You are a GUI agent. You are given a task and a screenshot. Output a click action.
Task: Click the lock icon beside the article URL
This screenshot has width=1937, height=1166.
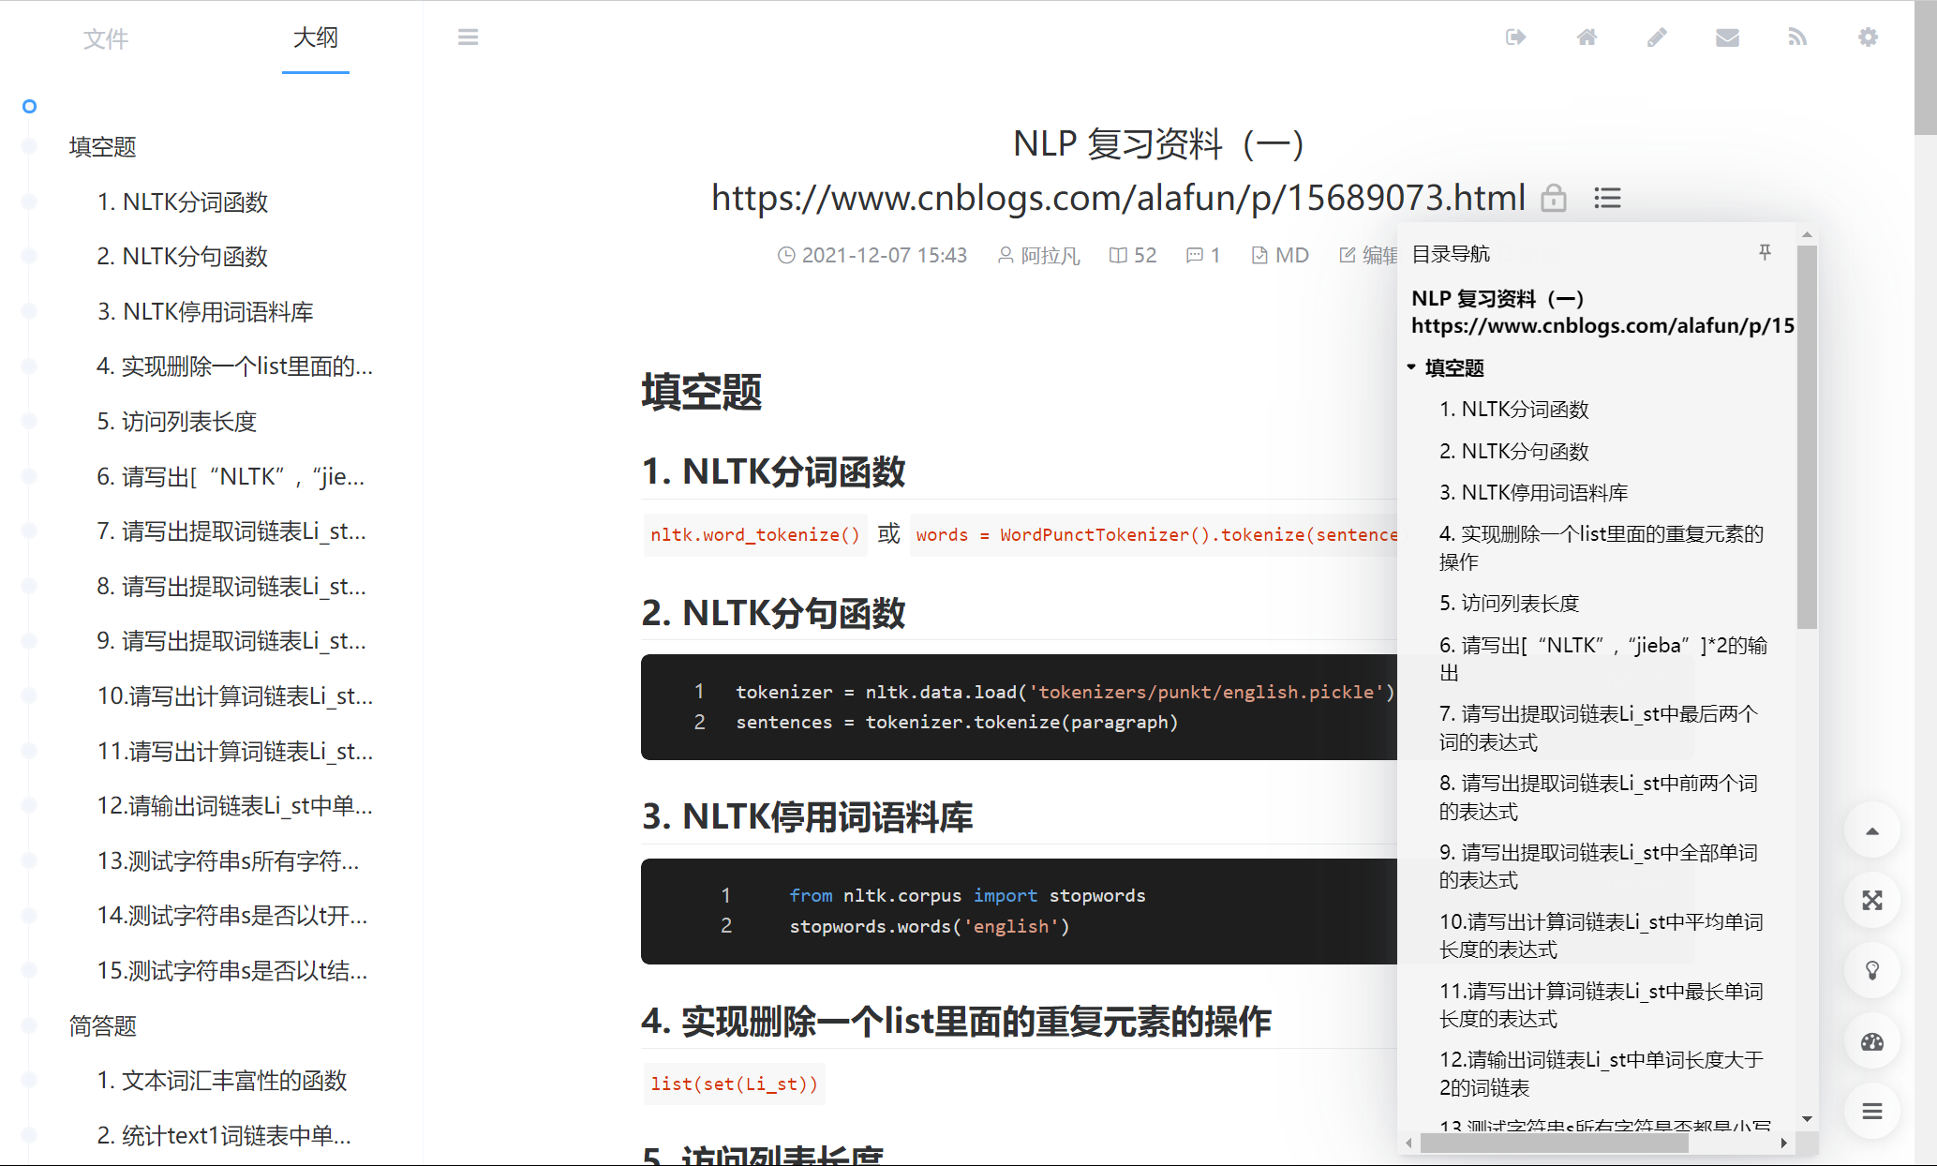tap(1553, 198)
